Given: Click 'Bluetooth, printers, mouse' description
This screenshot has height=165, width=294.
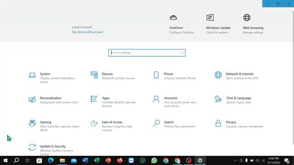Looking at the screenshot, I should tap(119, 78).
